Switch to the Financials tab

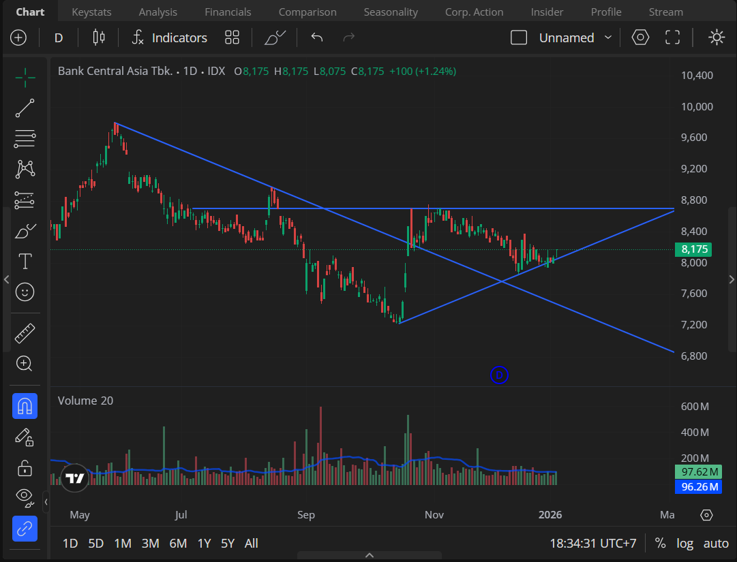pos(228,12)
